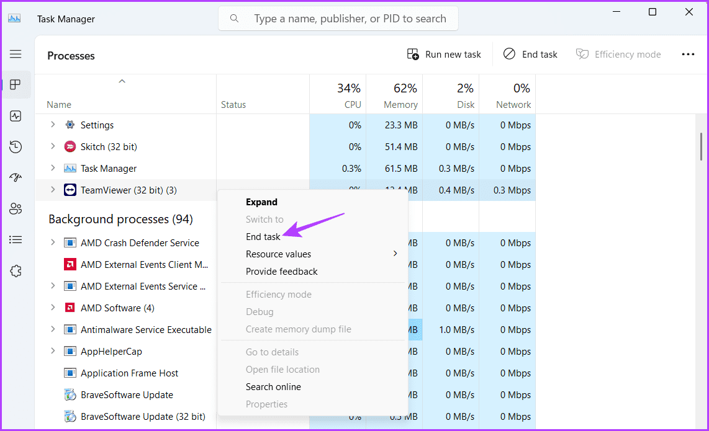Screen dimensions: 709x431
Task: Click the 23.3 MB Settings memory cell
Action: point(394,125)
